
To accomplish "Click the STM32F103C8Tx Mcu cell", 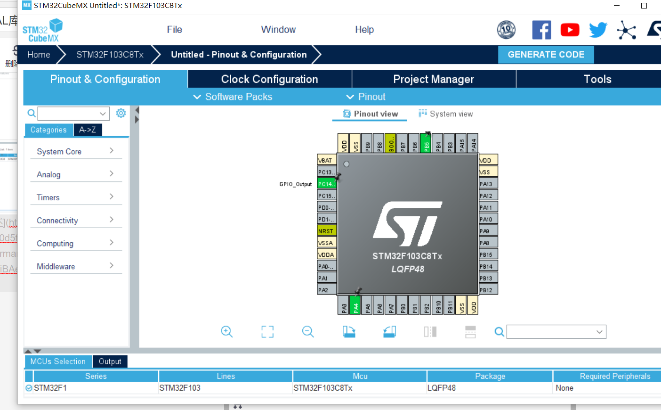I will pos(360,388).
